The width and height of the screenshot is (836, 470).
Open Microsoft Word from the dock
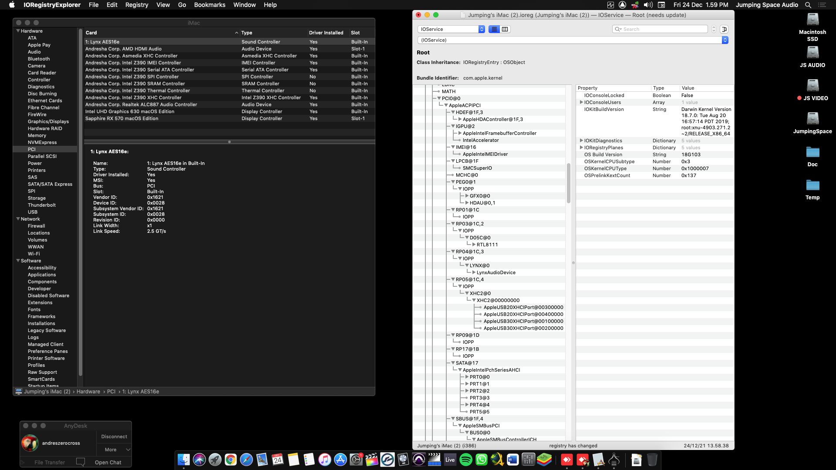click(x=513, y=460)
